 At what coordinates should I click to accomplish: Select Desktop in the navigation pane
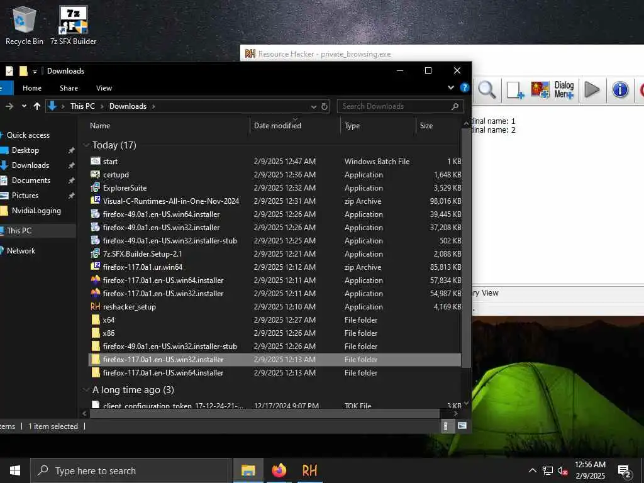[25, 150]
